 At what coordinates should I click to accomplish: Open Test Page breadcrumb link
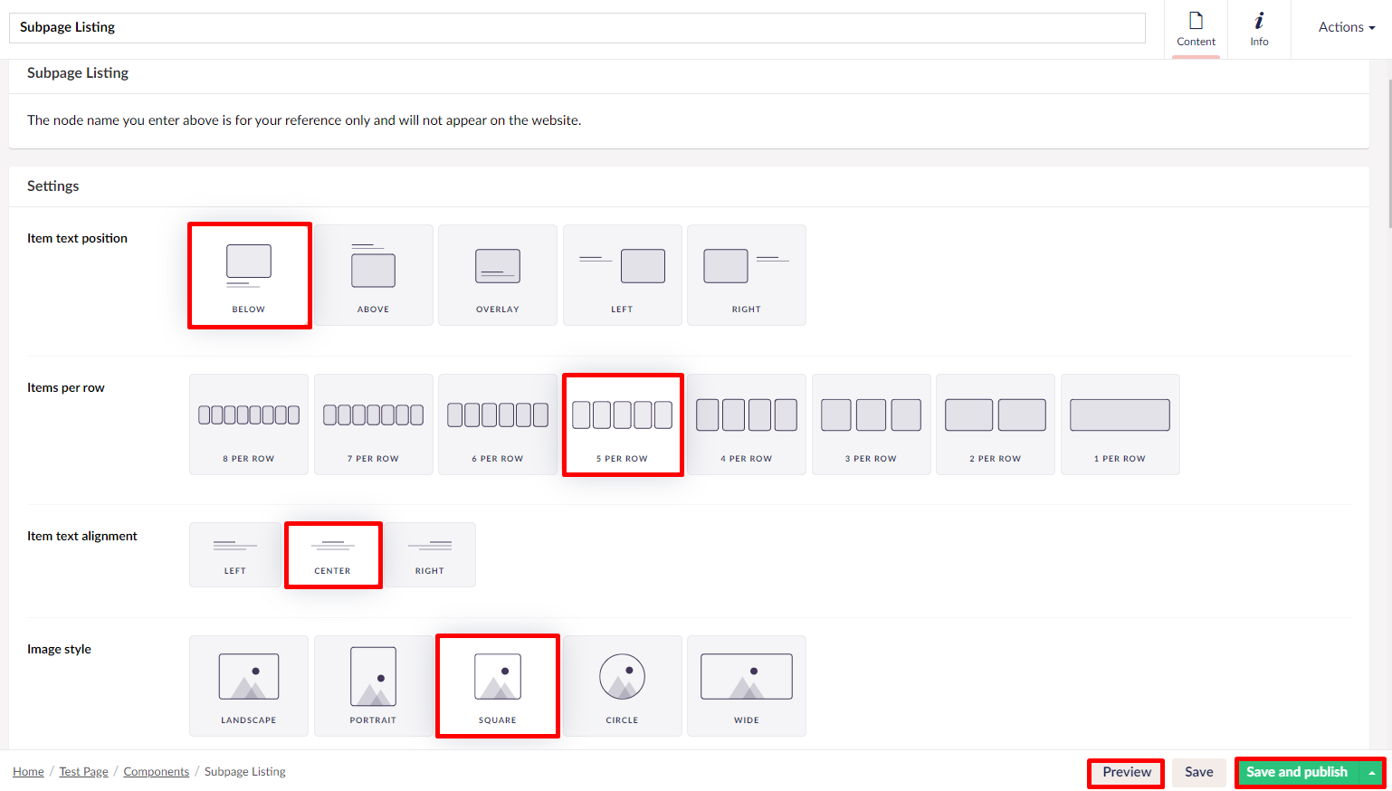click(x=83, y=771)
